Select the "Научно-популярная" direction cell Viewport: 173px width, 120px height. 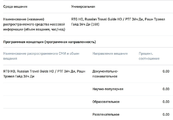coord(108,89)
